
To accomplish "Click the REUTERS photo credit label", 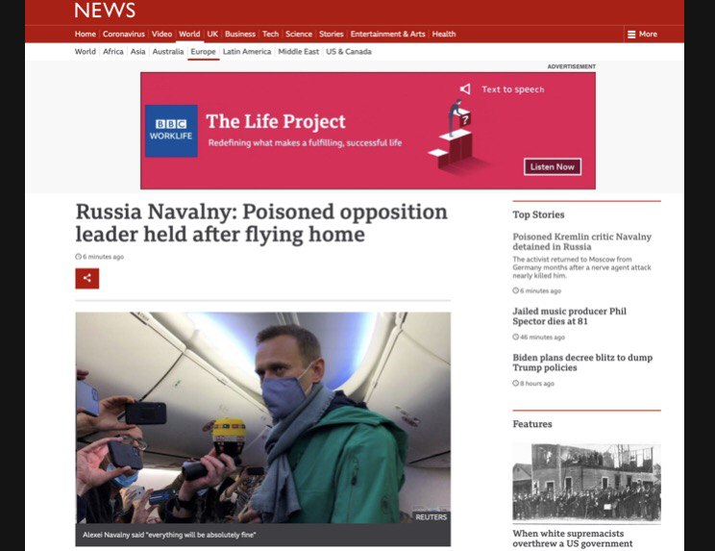I will (431, 516).
